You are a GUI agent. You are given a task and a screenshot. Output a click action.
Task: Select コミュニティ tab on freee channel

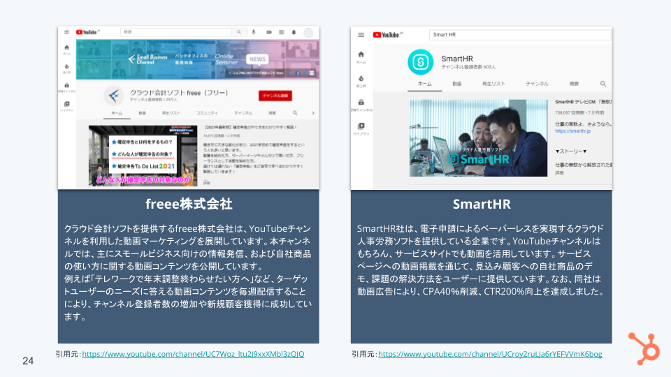click(207, 113)
